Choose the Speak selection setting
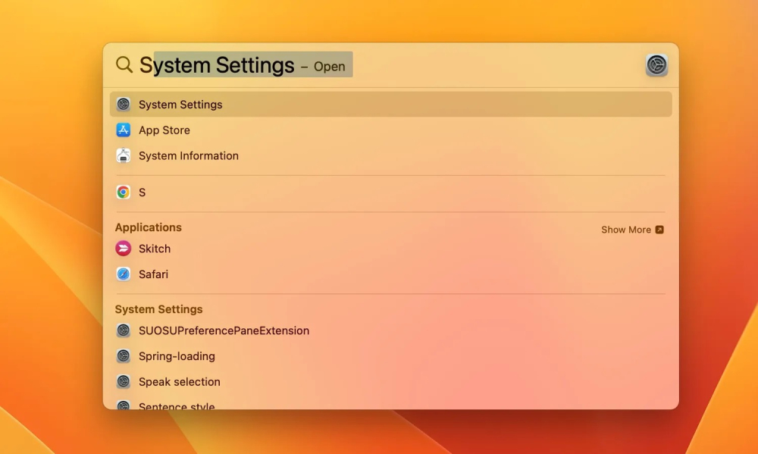The image size is (758, 454). (x=179, y=382)
